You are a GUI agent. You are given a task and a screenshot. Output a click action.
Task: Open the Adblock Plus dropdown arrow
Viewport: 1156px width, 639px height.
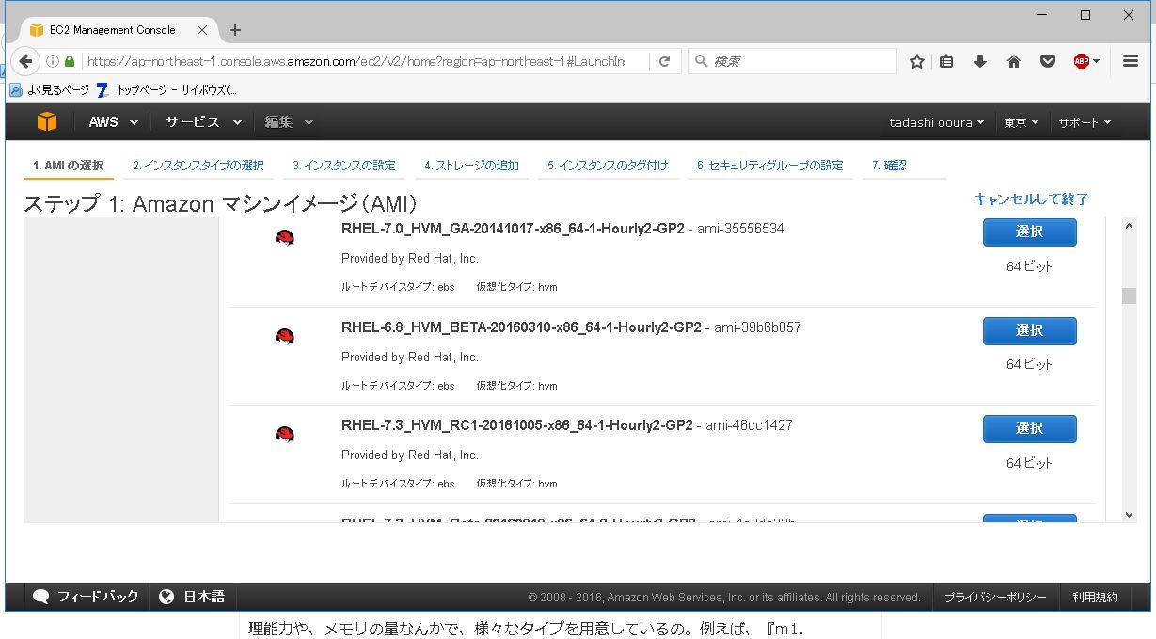click(1098, 61)
